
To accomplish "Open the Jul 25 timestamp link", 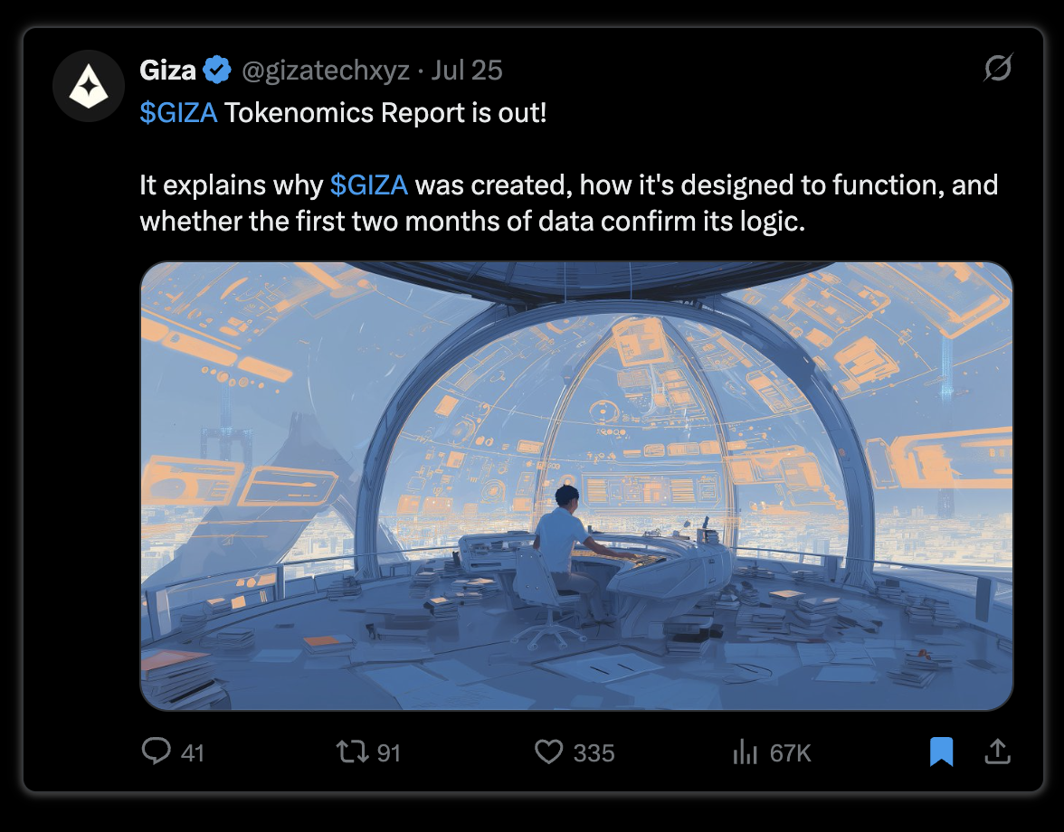I will (467, 71).
